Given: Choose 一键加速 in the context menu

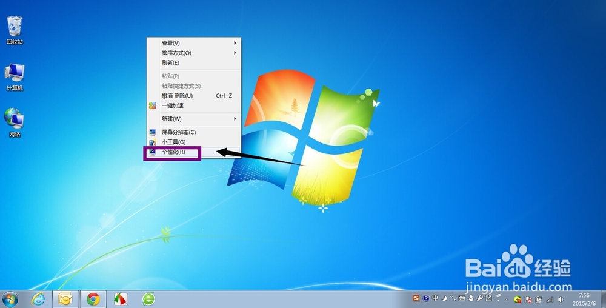Looking at the screenshot, I should pos(194,105).
